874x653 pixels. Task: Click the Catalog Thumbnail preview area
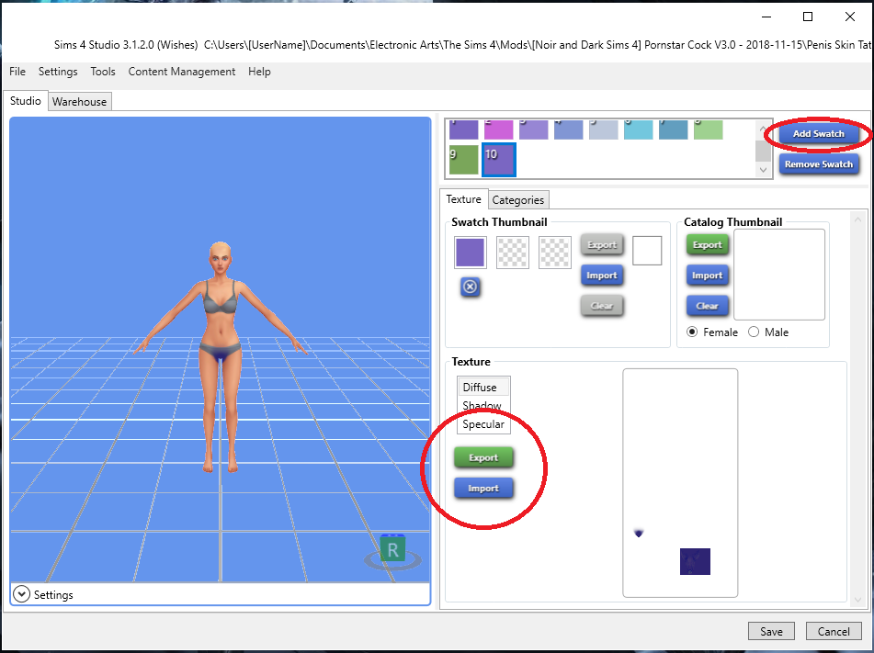[779, 275]
